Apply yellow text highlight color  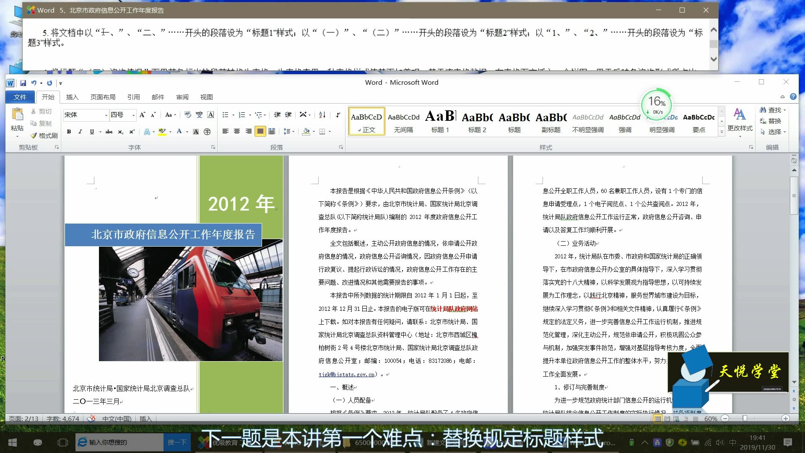pyautogui.click(x=162, y=131)
